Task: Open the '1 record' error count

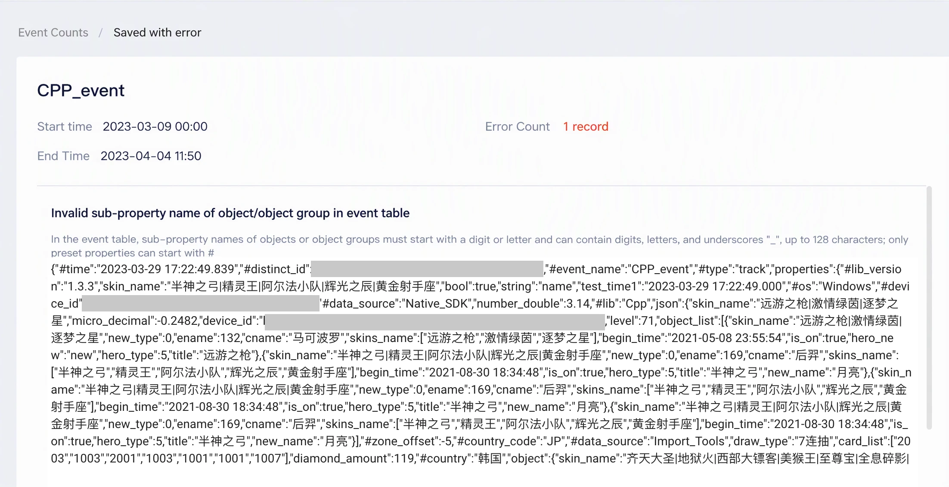Action: [586, 126]
